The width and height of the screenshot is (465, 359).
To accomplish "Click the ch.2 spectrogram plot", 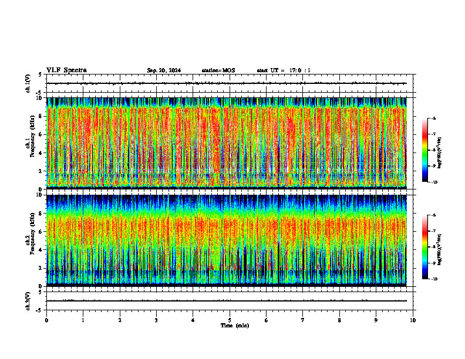I will pyautogui.click(x=227, y=241).
